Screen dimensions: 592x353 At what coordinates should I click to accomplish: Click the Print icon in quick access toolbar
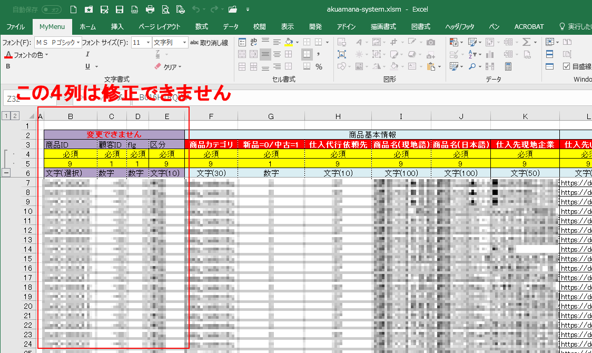(150, 9)
